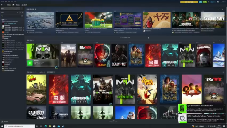The width and height of the screenshot is (227, 128).
Task: Open It Takes Two cover in grid
Action: click(x=147, y=89)
